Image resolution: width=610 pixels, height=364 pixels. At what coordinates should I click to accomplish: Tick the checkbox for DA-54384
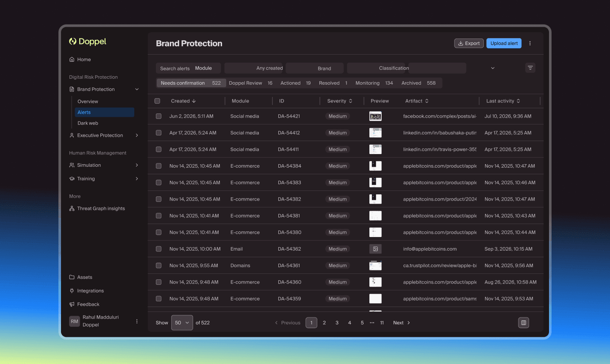coord(158,166)
